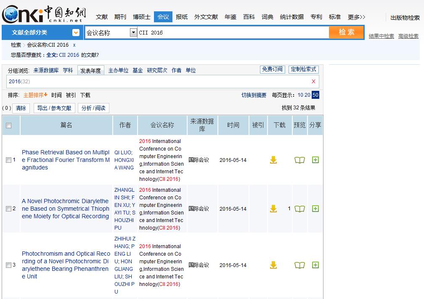Image resolution: width=424 pixels, height=299 pixels.
Task: Preview the Phase Retrieval paper
Action: click(299, 160)
